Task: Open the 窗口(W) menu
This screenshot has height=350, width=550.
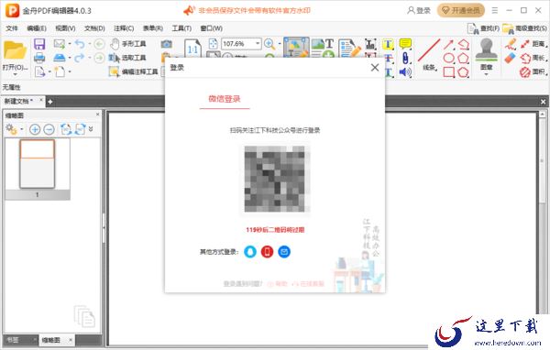Action: point(212,28)
